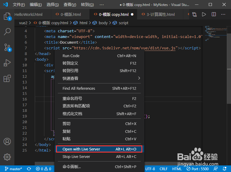Choose 转到引用 from context menu
The width and height of the screenshot is (231, 172).
pyautogui.click(x=99, y=71)
